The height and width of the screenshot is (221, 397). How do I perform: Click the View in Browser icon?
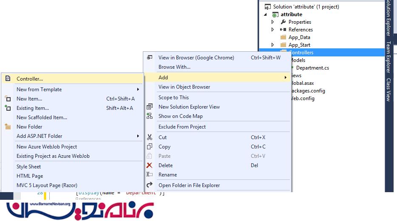149,58
